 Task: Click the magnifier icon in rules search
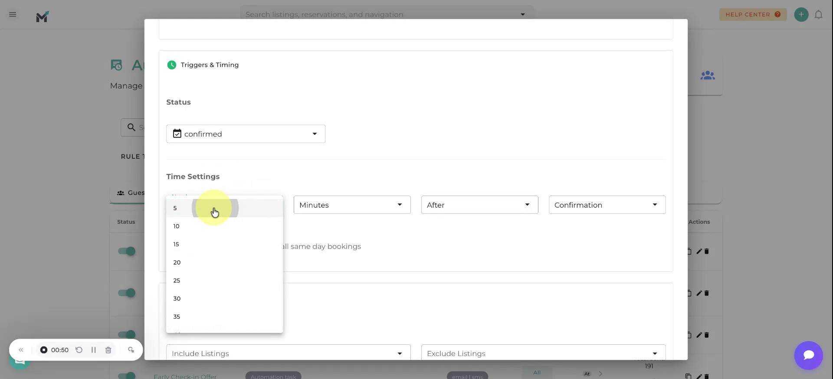click(x=131, y=127)
